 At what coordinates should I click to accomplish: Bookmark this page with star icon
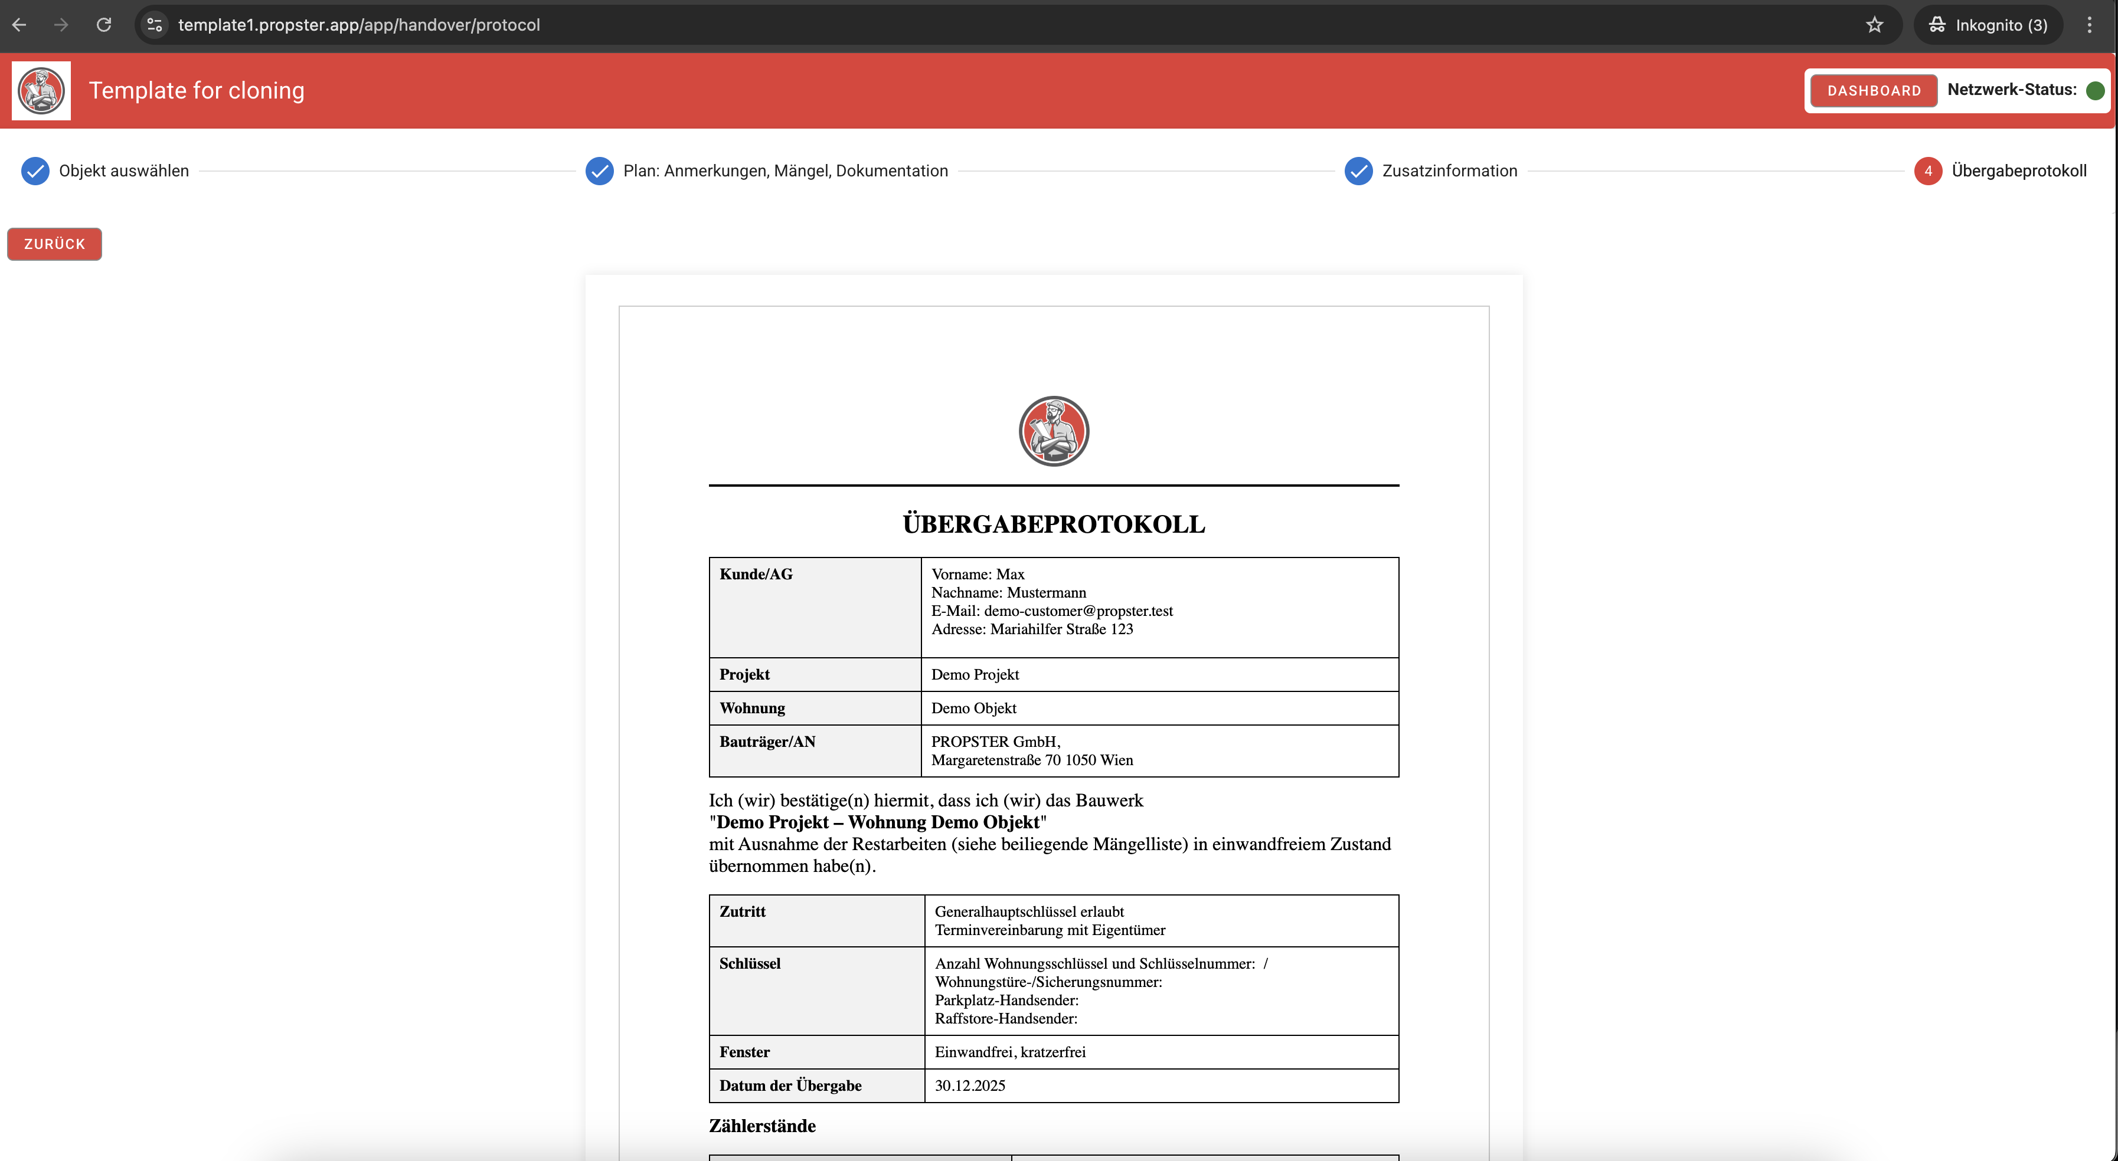coord(1874,25)
